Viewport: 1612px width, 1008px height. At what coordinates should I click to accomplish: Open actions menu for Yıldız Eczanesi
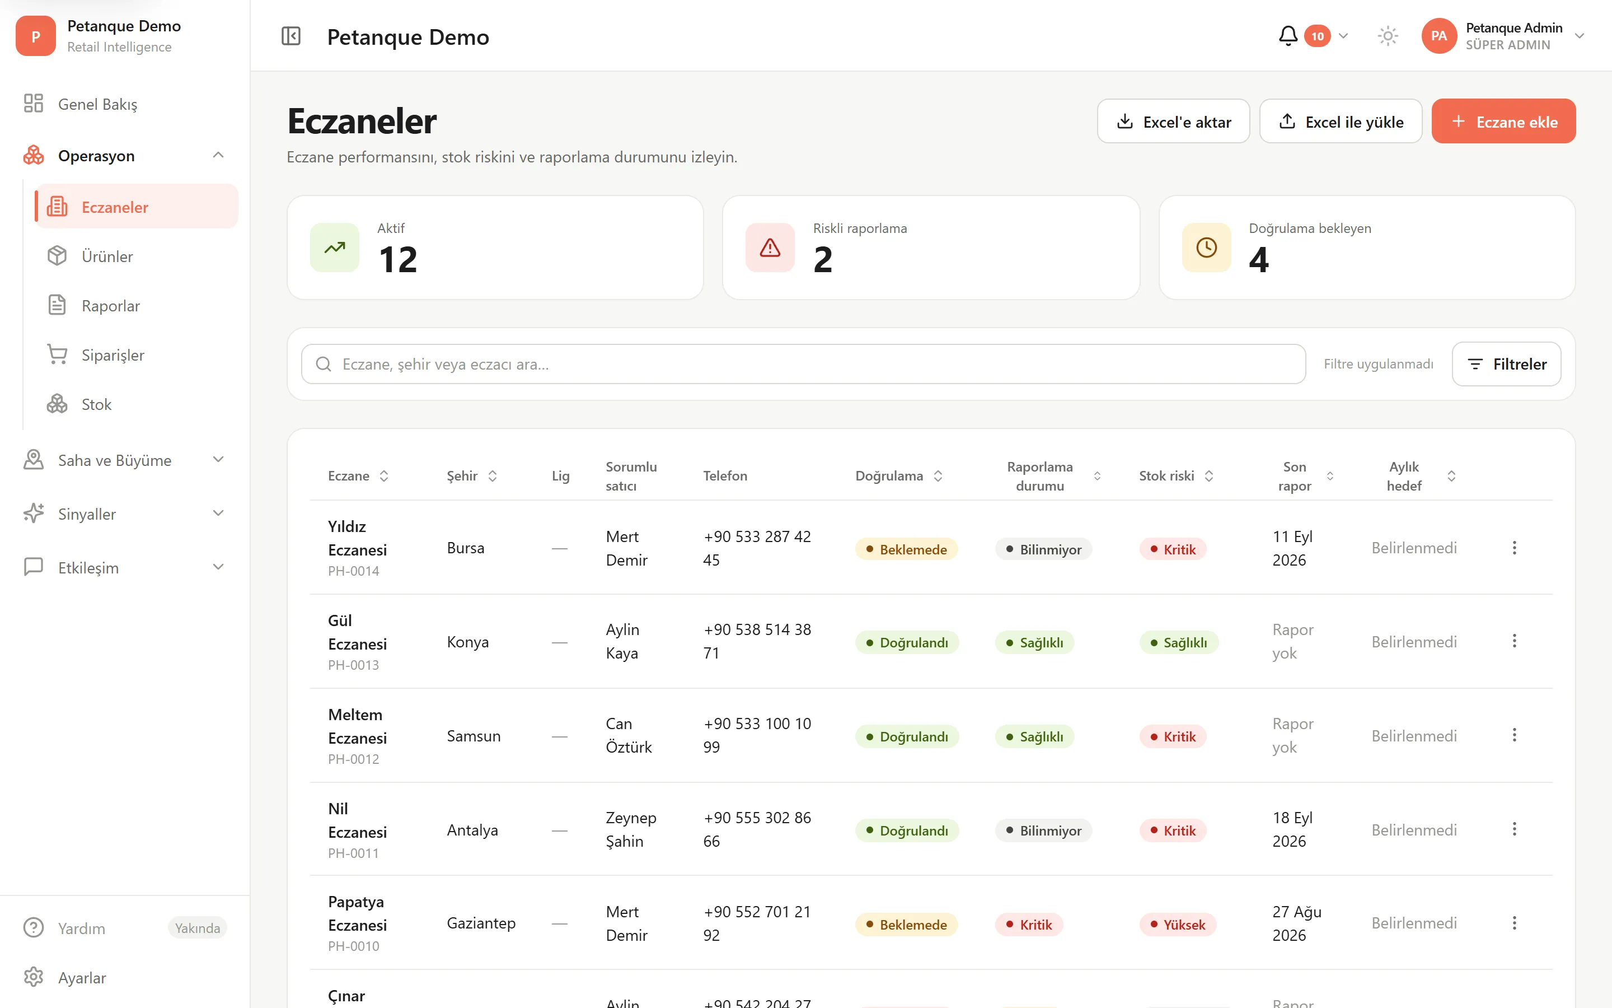tap(1514, 547)
